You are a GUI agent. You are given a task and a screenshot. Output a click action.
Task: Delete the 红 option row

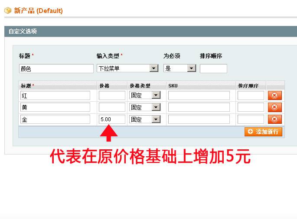pyautogui.click(x=274, y=95)
